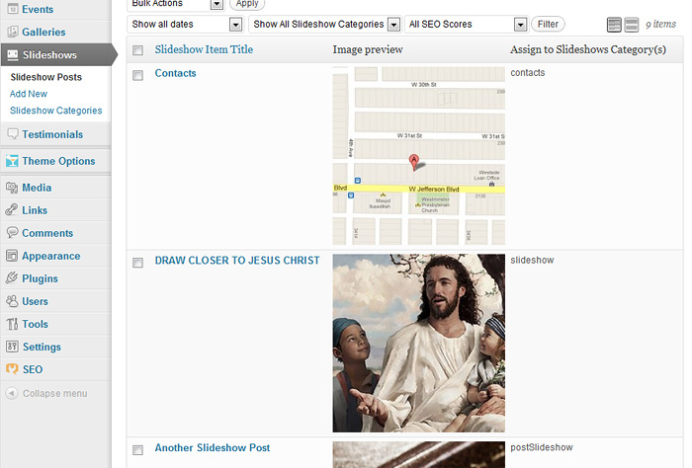This screenshot has height=468, width=692.
Task: Check the Another Slideshow Post checkbox
Action: coord(138,450)
